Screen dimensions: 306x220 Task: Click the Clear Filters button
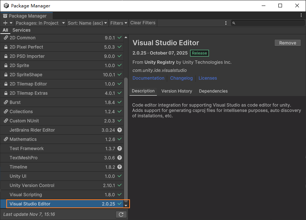click(x=142, y=23)
